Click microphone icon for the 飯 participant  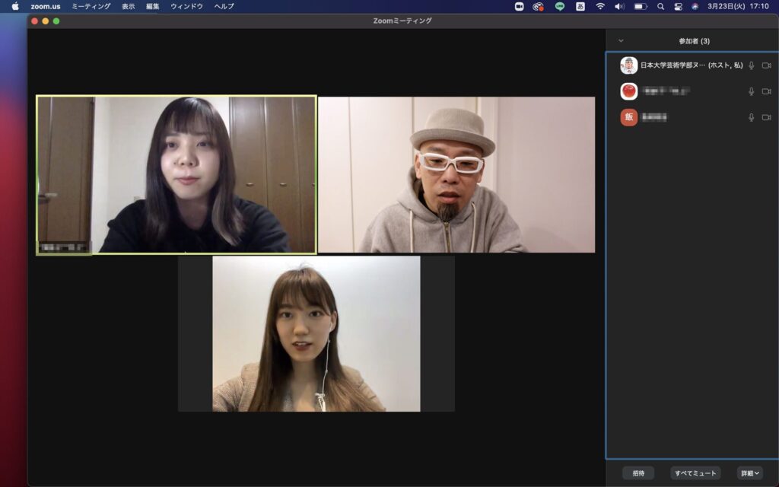coord(752,117)
